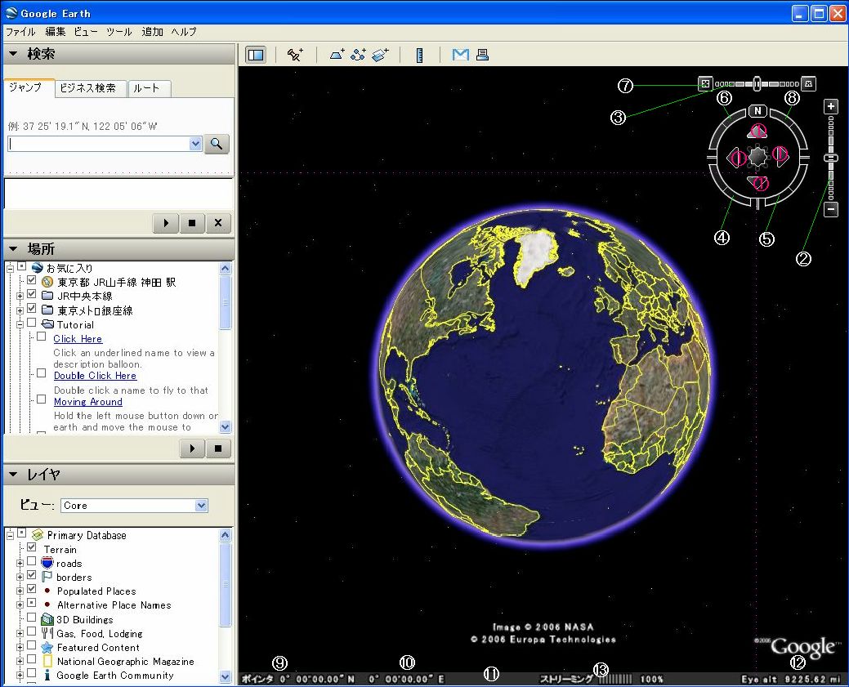Pan the globe right using the navigator arrow

coord(780,156)
